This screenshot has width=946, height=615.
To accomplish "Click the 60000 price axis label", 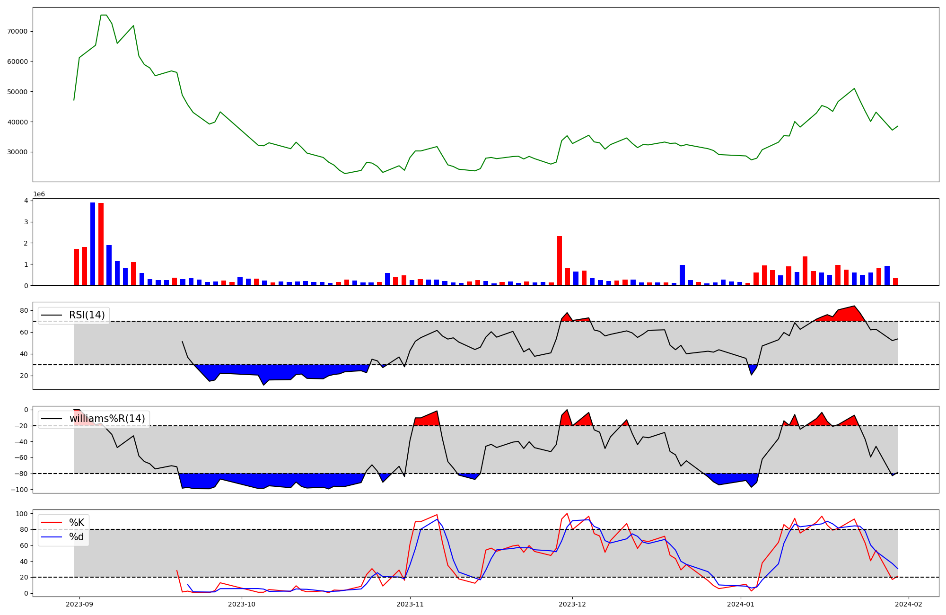I will pos(17,61).
